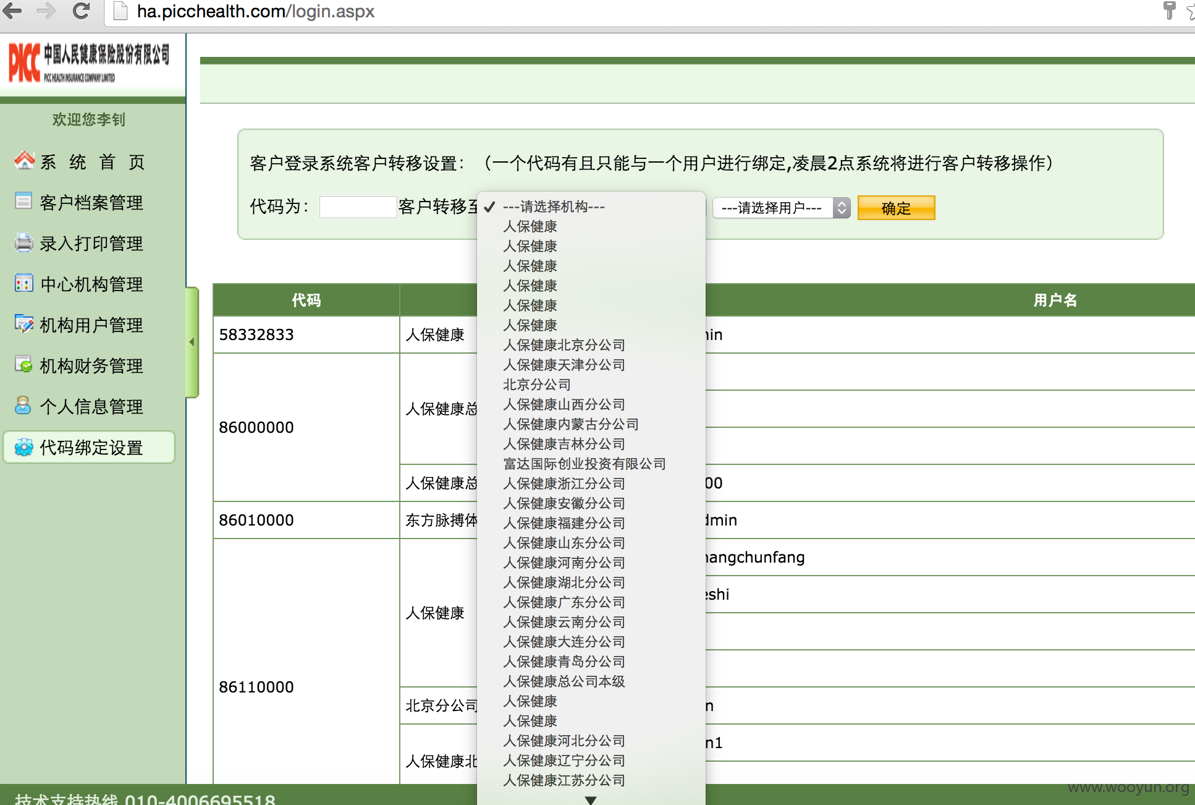Open 客户档案管理 menu

[x=91, y=202]
